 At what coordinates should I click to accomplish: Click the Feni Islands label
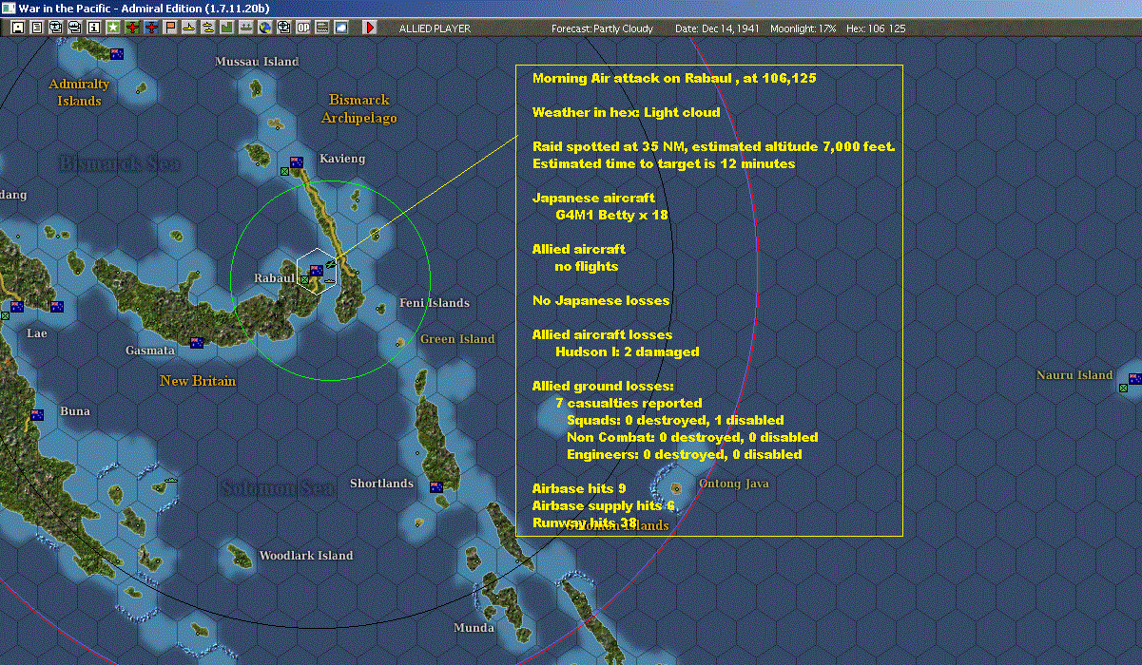click(x=435, y=303)
